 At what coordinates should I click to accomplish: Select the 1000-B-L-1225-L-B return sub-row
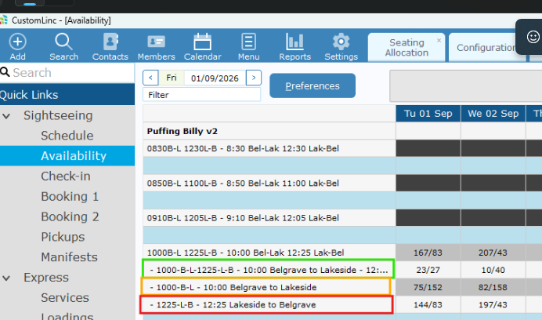coord(268,269)
